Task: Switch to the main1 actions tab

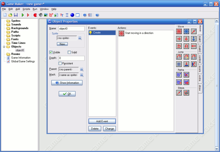Action: 200,39
